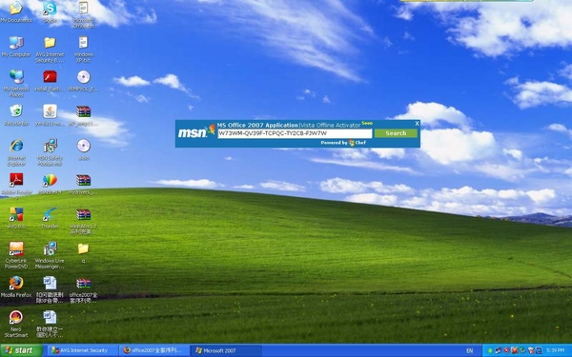Click the green circle tray icon
Viewport: 572px width, 357px height.
(x=490, y=350)
